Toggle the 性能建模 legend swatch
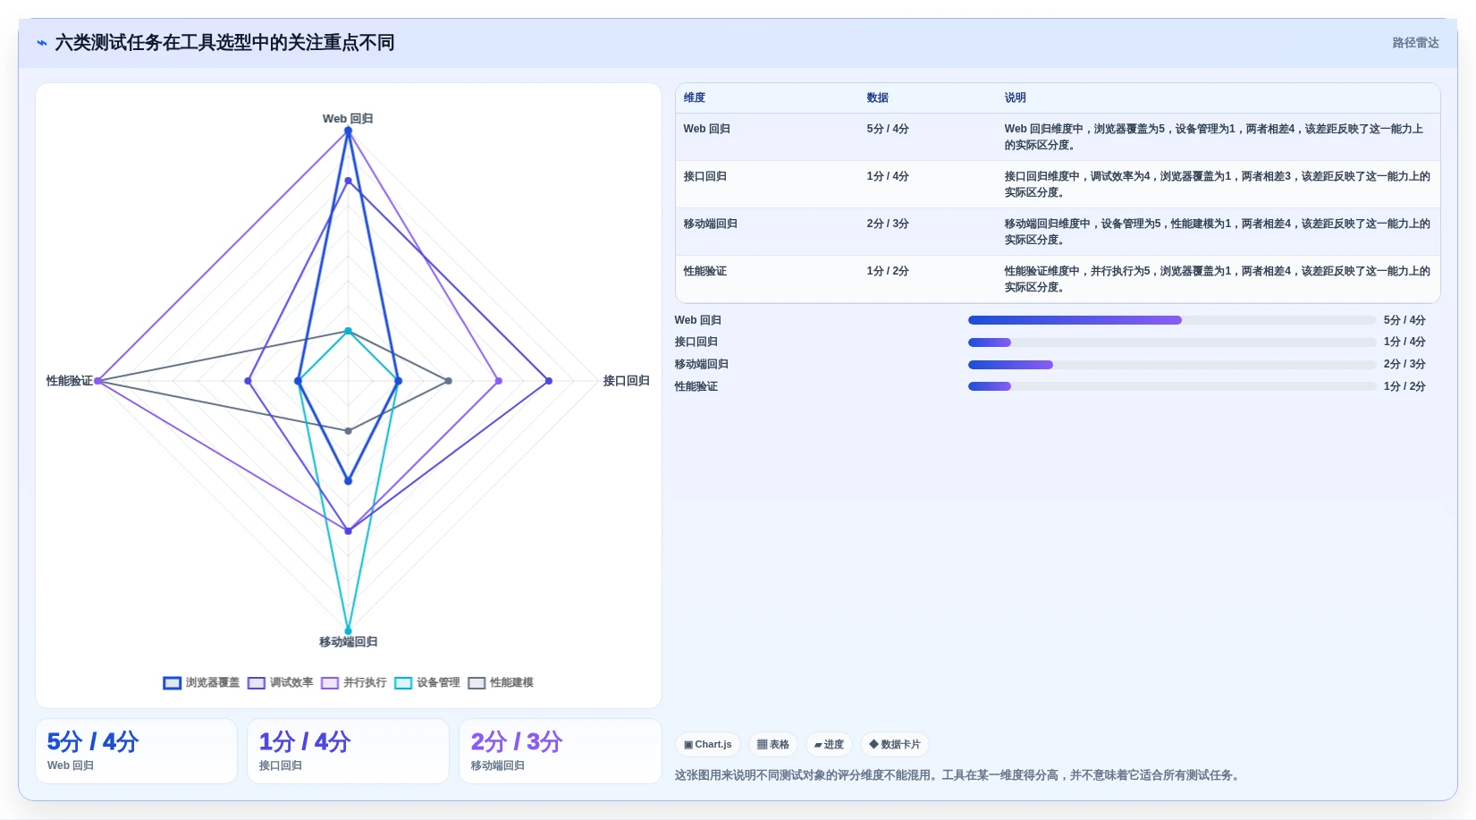1476x820 pixels. (477, 683)
